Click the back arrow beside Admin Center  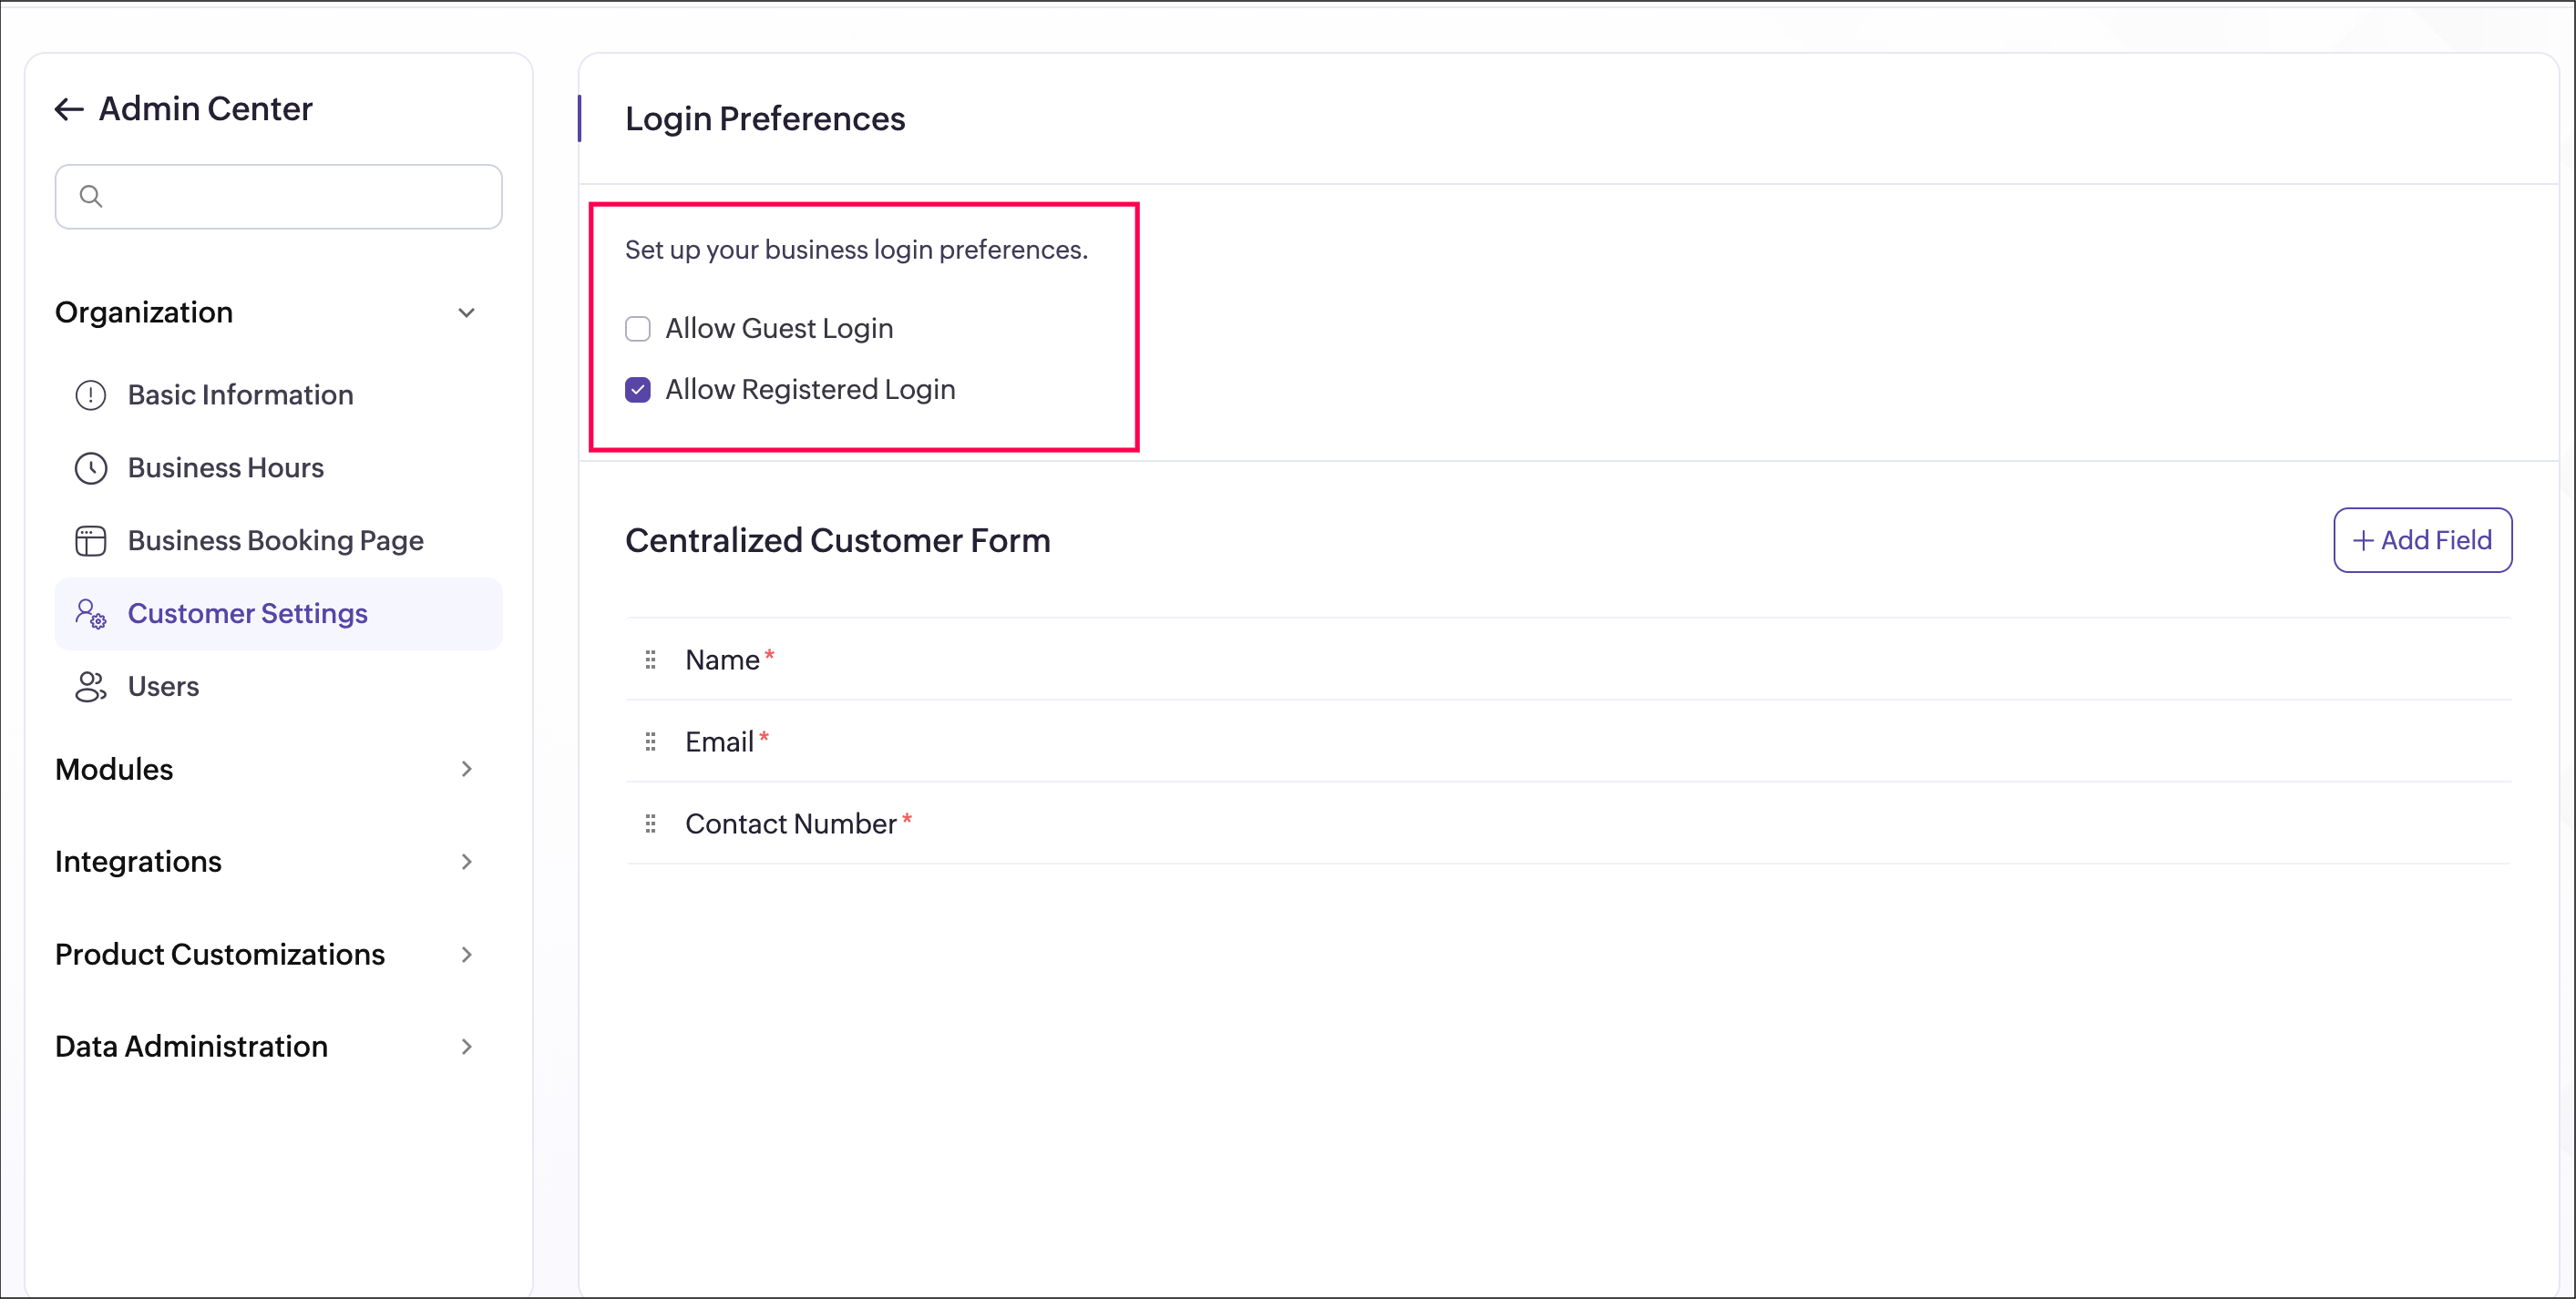click(69, 109)
